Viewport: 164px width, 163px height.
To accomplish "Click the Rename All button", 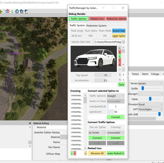I will pos(97,153).
